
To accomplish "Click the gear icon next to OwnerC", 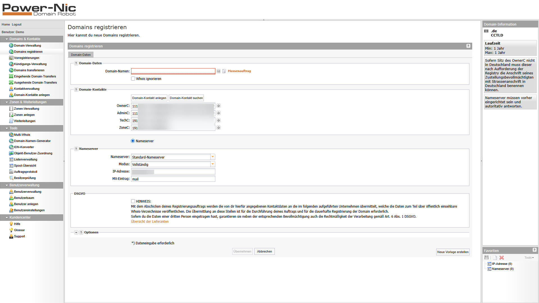I will click(218, 106).
